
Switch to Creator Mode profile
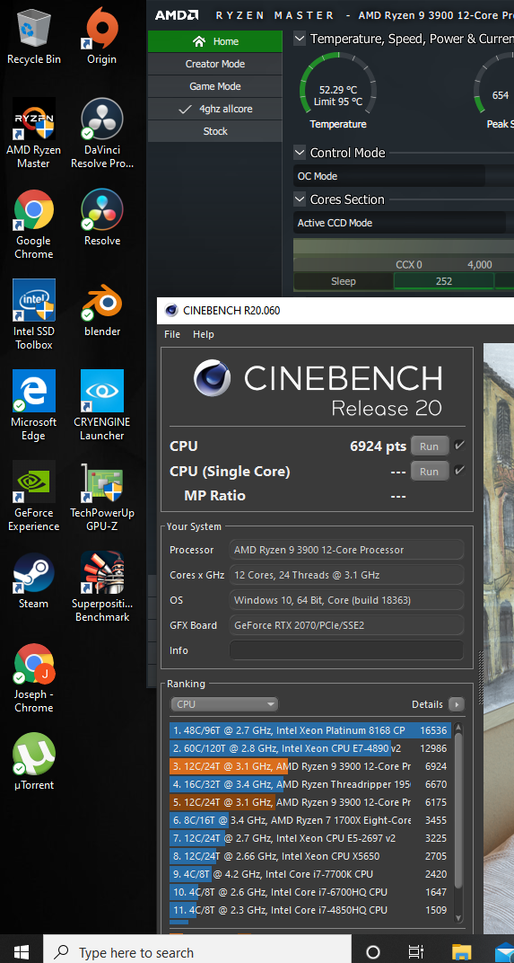215,64
